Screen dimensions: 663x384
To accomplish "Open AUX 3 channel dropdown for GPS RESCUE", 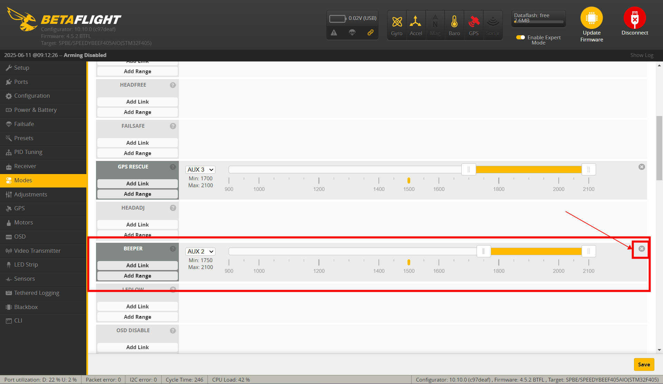I will coord(200,170).
